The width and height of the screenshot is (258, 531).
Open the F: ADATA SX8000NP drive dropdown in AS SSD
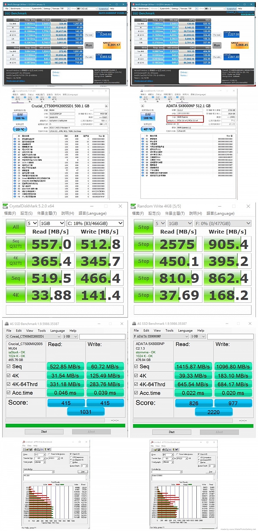(161, 337)
